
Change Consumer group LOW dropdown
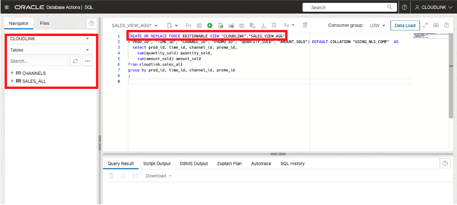[x=377, y=25]
